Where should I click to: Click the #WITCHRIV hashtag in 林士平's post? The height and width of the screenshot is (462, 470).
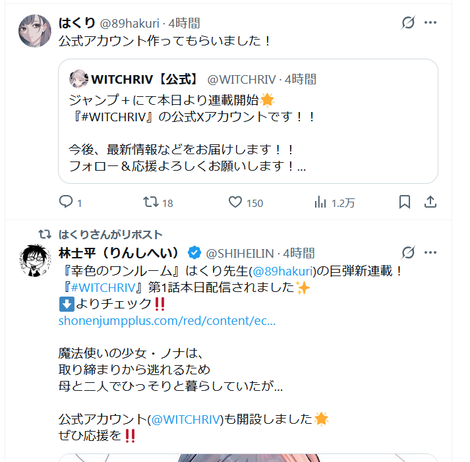point(103,287)
